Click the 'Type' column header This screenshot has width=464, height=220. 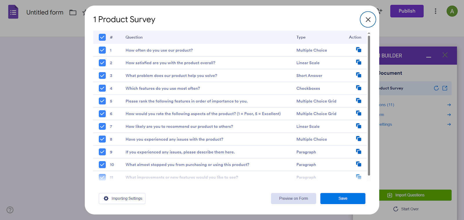click(301, 37)
